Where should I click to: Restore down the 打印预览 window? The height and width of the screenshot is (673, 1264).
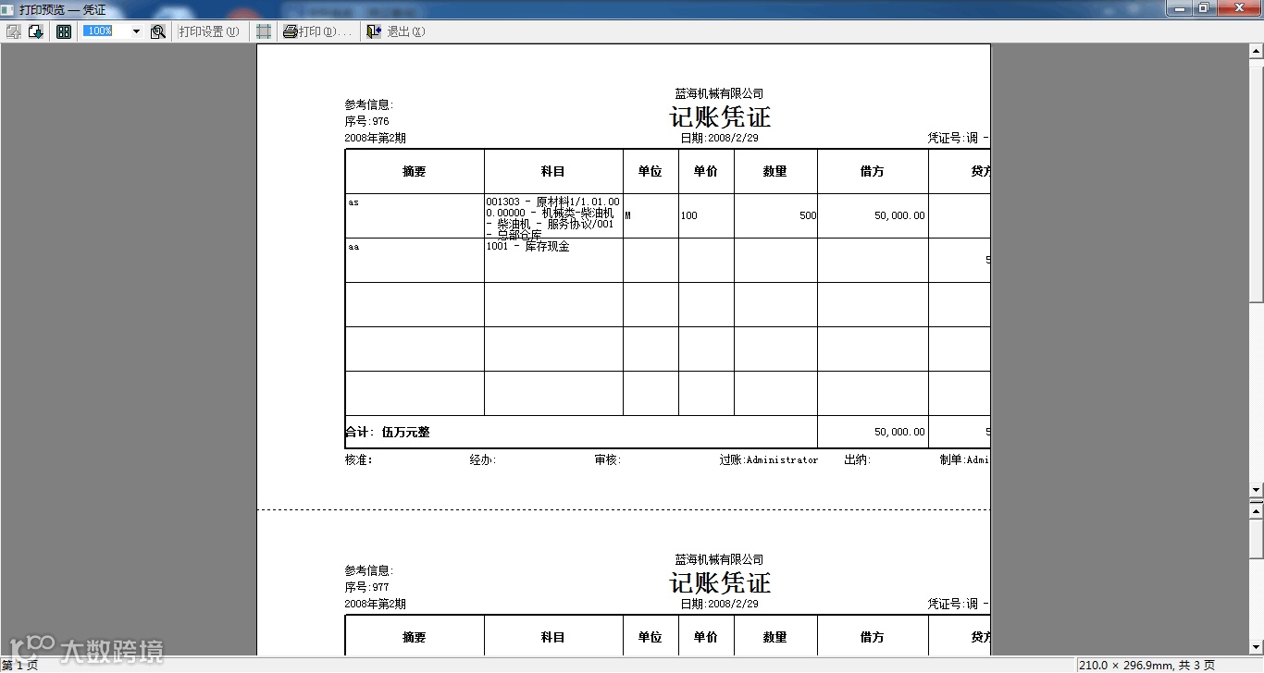tap(1204, 8)
